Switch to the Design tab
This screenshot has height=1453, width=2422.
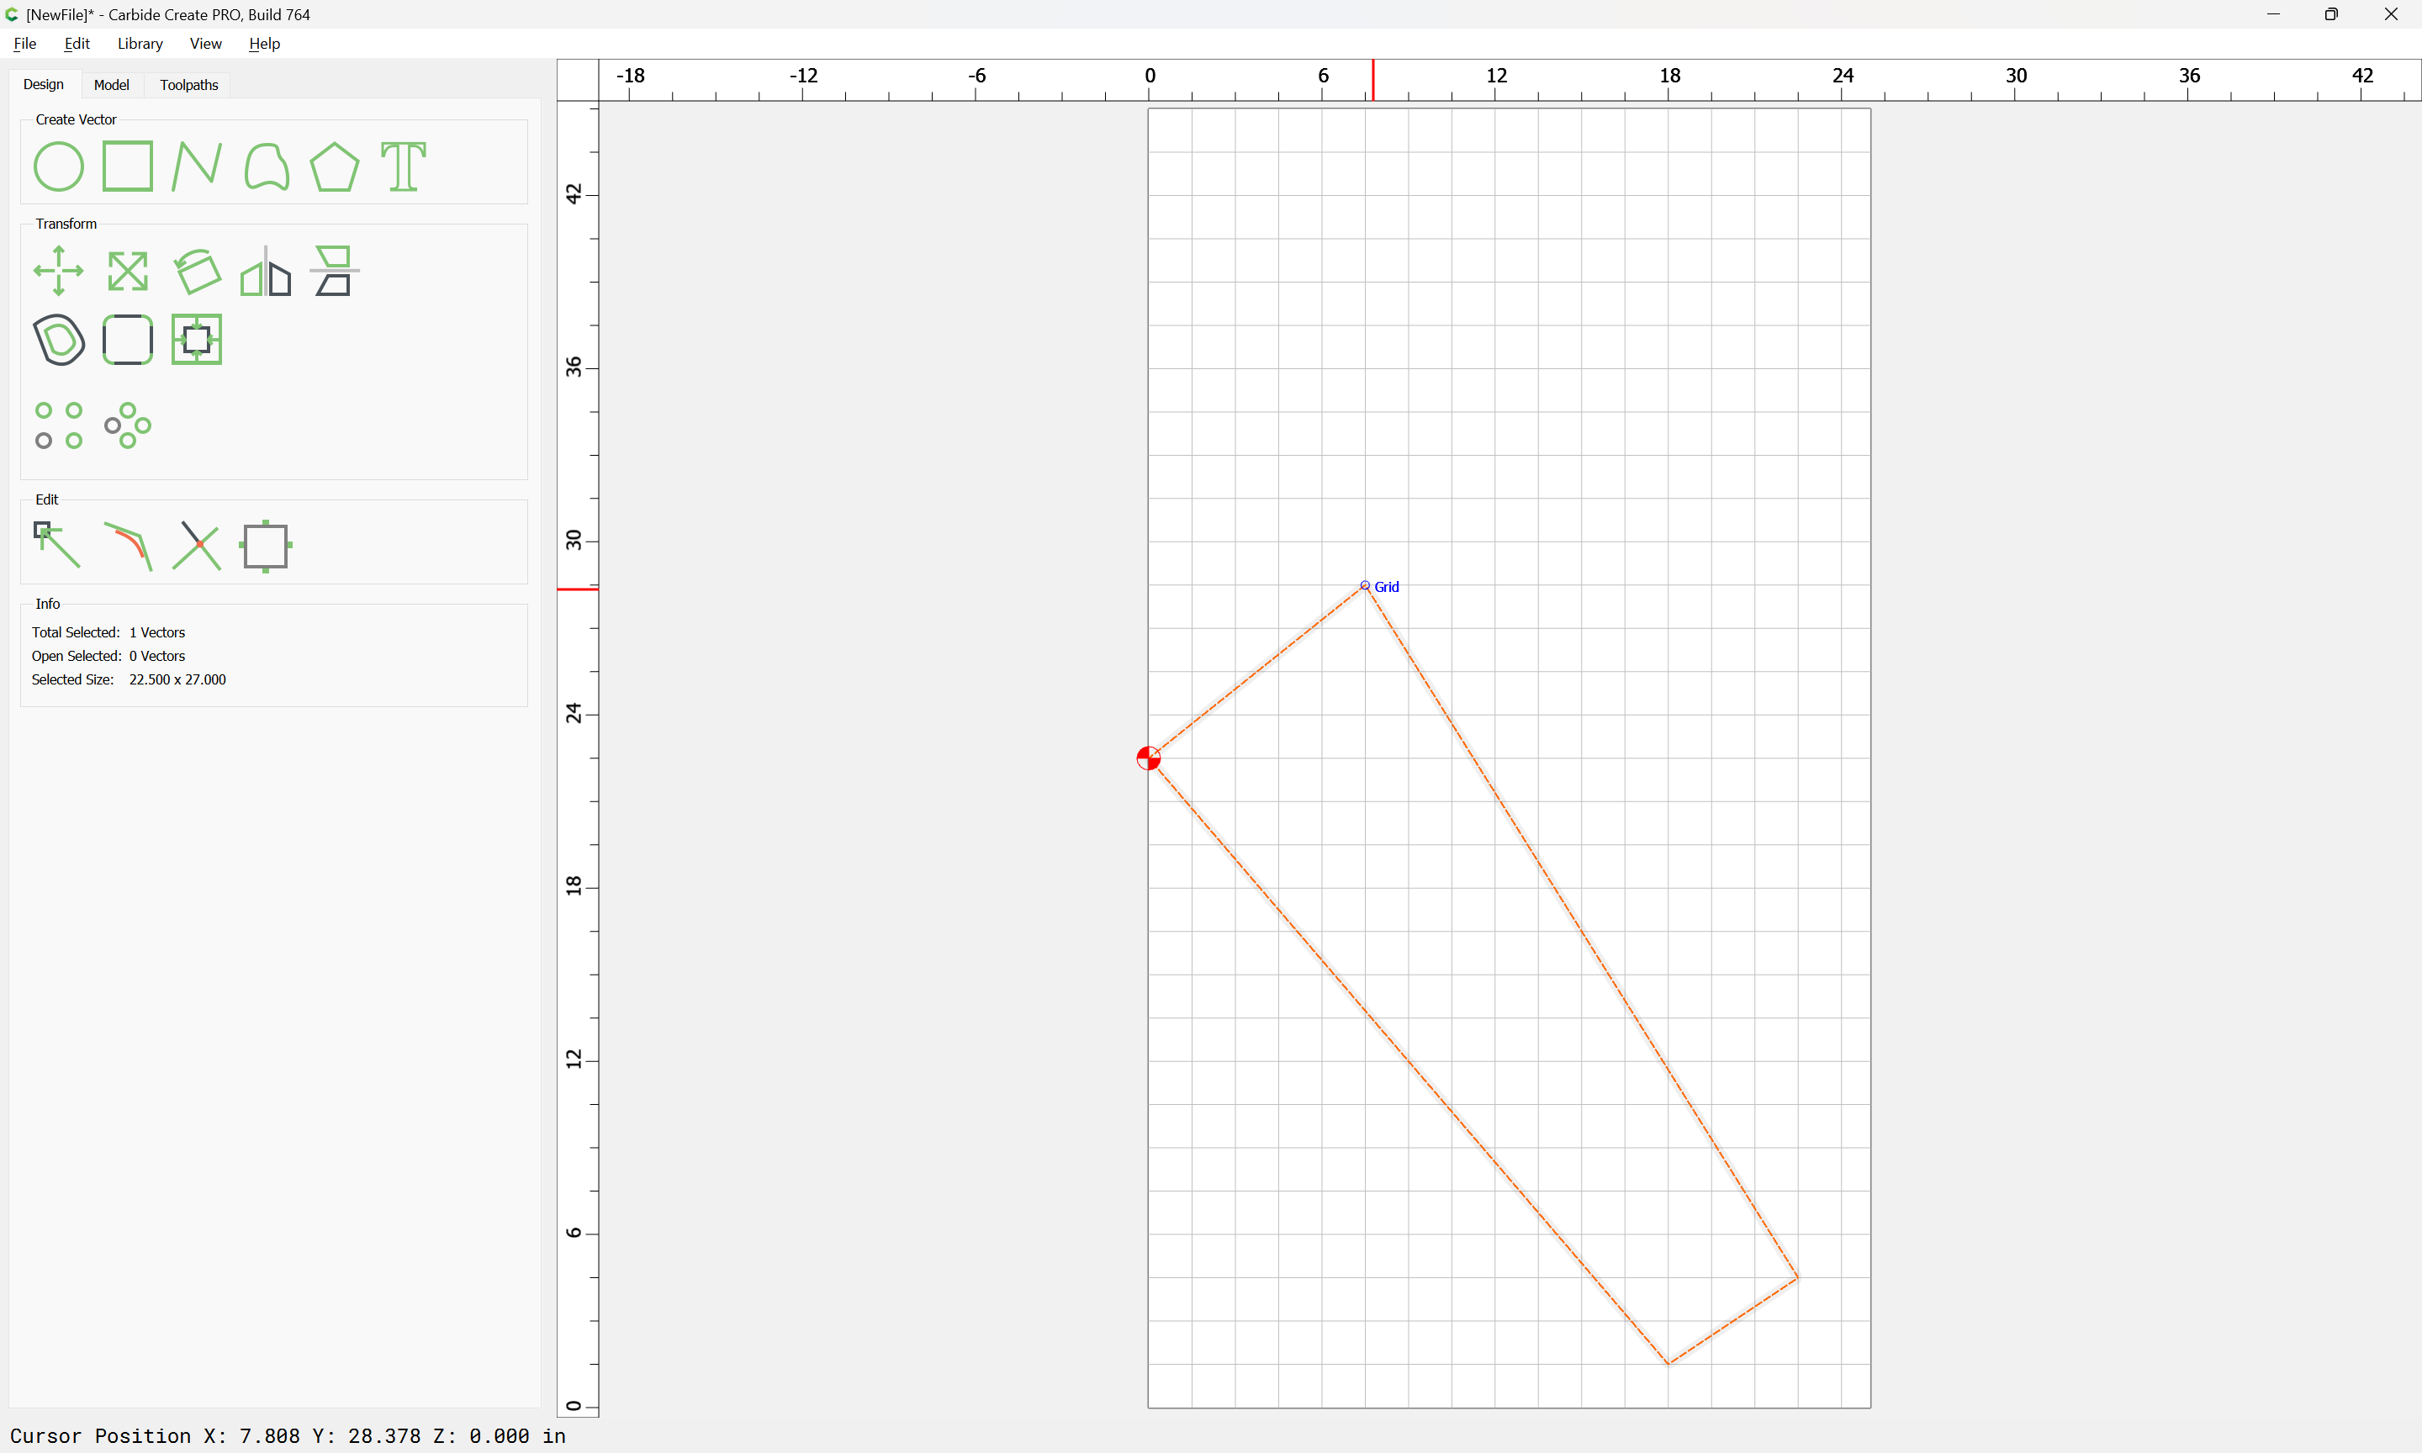pos(43,84)
